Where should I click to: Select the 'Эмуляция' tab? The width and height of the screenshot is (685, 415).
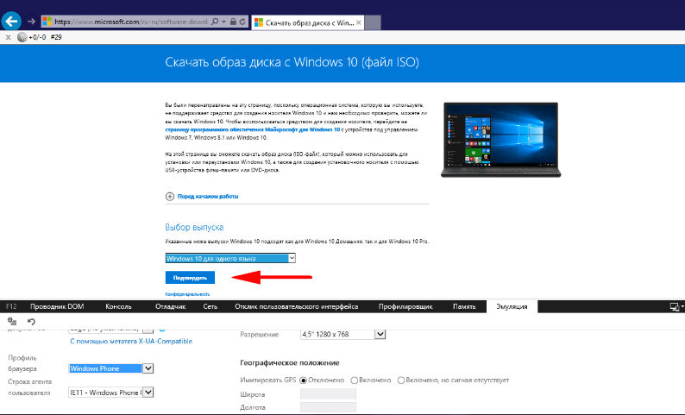point(512,306)
